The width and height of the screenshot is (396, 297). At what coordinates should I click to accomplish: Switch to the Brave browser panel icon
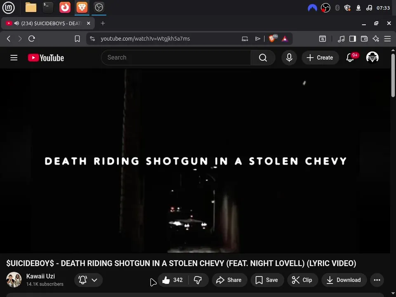point(82,7)
